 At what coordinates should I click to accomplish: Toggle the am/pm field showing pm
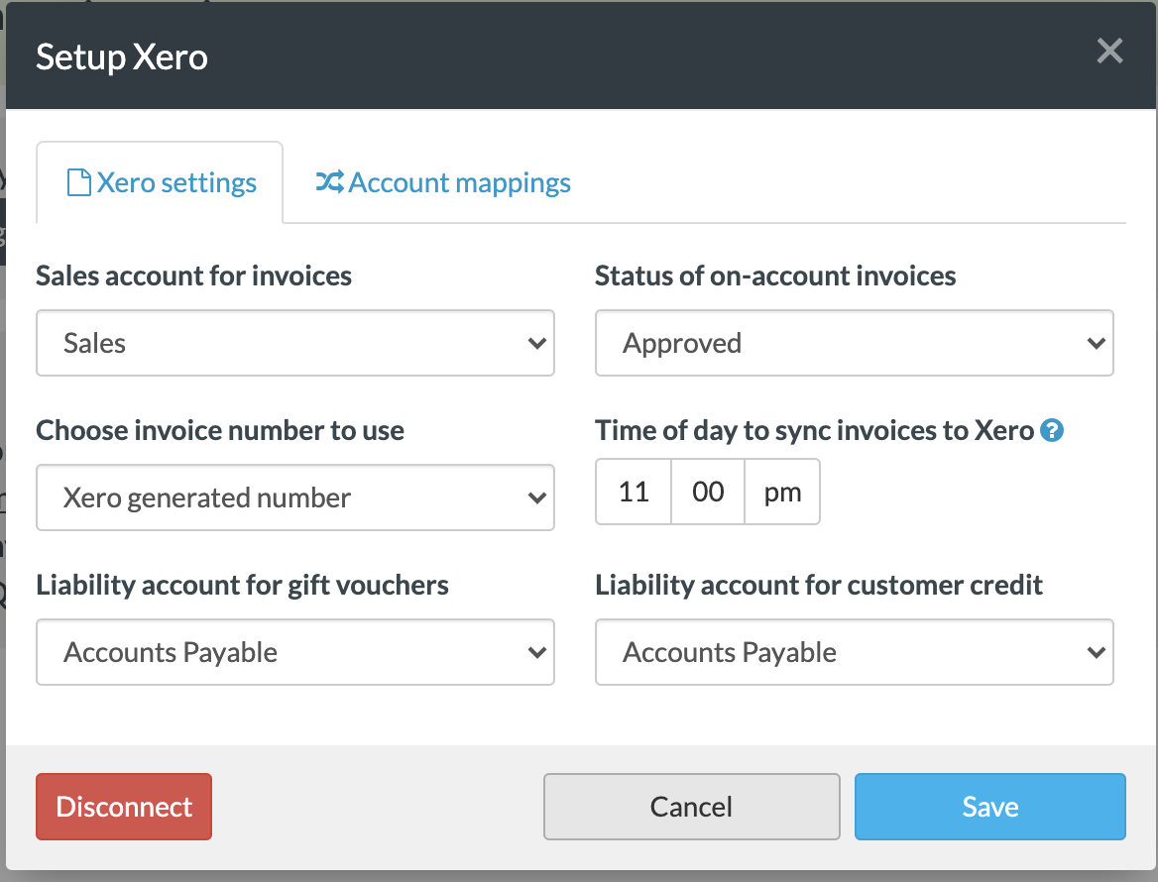(782, 492)
